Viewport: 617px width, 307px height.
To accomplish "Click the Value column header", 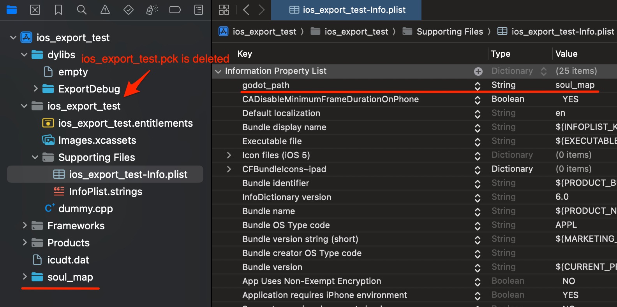I will click(x=566, y=54).
